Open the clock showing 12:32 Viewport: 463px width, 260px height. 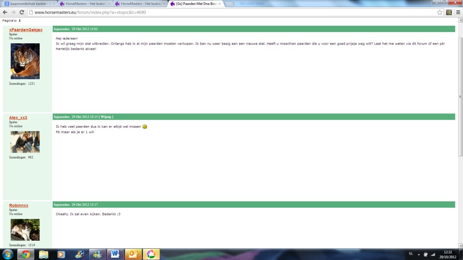448,255
